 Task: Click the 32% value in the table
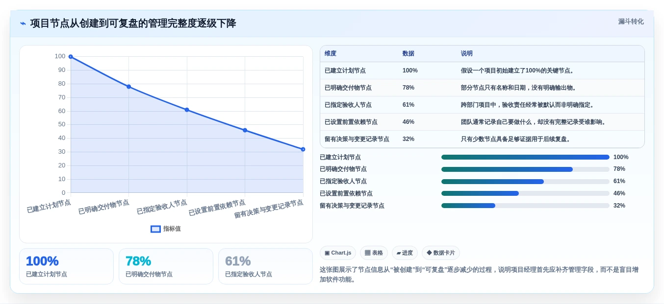pyautogui.click(x=409, y=139)
